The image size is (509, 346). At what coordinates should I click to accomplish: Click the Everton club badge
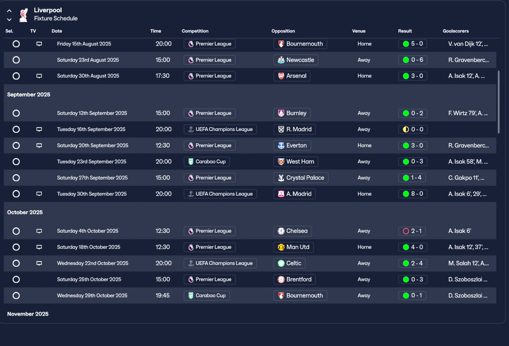[x=281, y=146]
